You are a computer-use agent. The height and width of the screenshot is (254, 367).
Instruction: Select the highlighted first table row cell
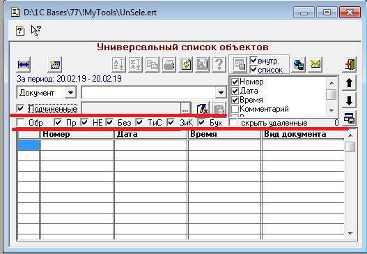[29, 145]
